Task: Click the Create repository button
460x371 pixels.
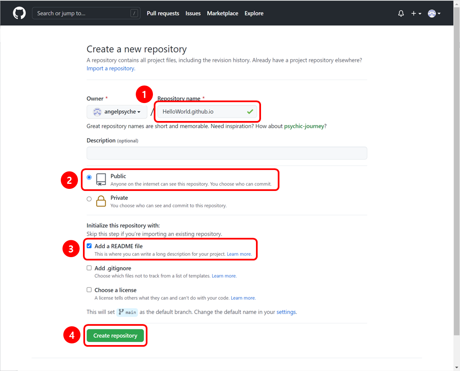Action: (x=115, y=335)
